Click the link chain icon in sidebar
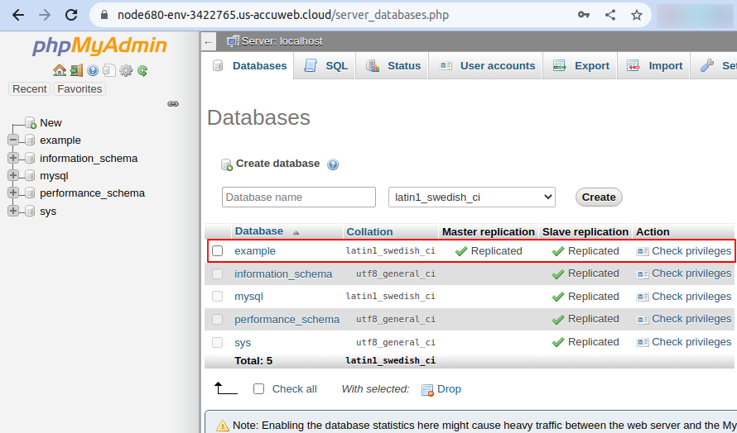737x433 pixels. tap(173, 104)
